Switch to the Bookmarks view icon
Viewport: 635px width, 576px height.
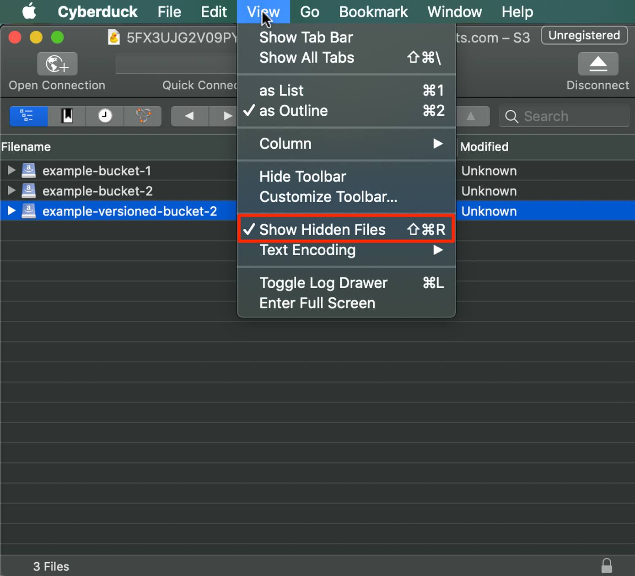(x=66, y=116)
